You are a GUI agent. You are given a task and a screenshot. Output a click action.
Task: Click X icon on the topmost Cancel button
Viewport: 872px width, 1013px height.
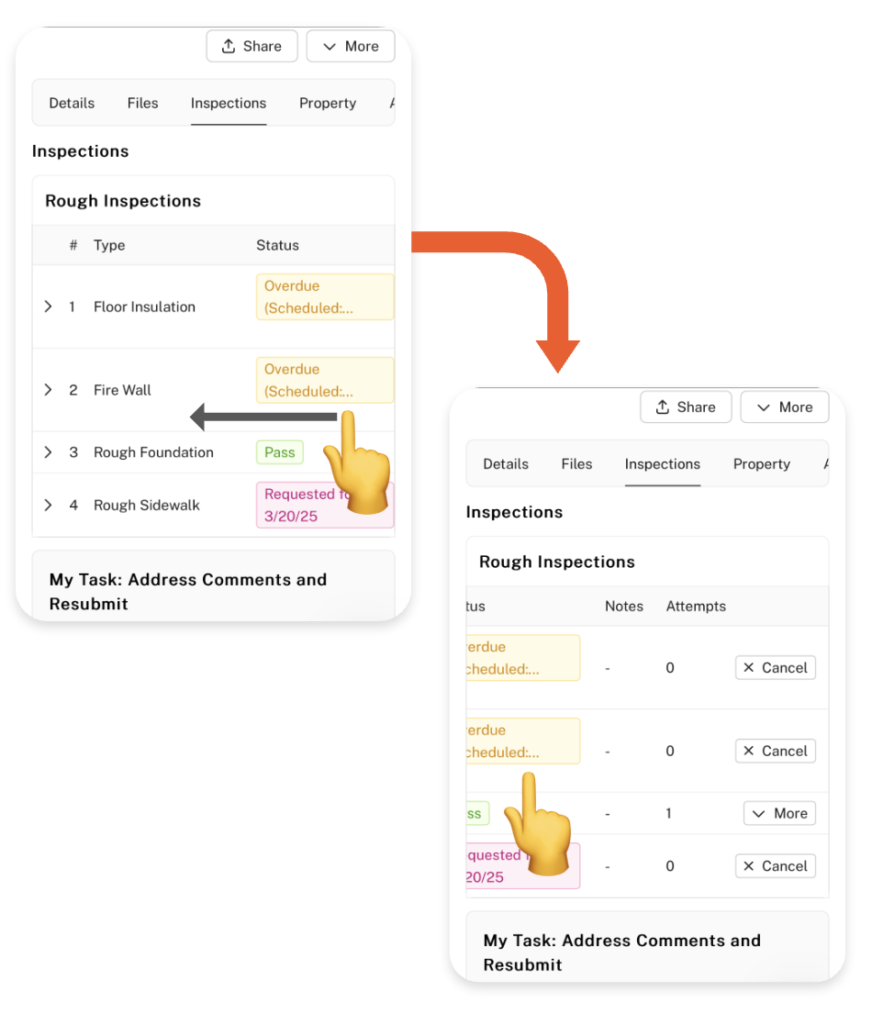coord(749,668)
